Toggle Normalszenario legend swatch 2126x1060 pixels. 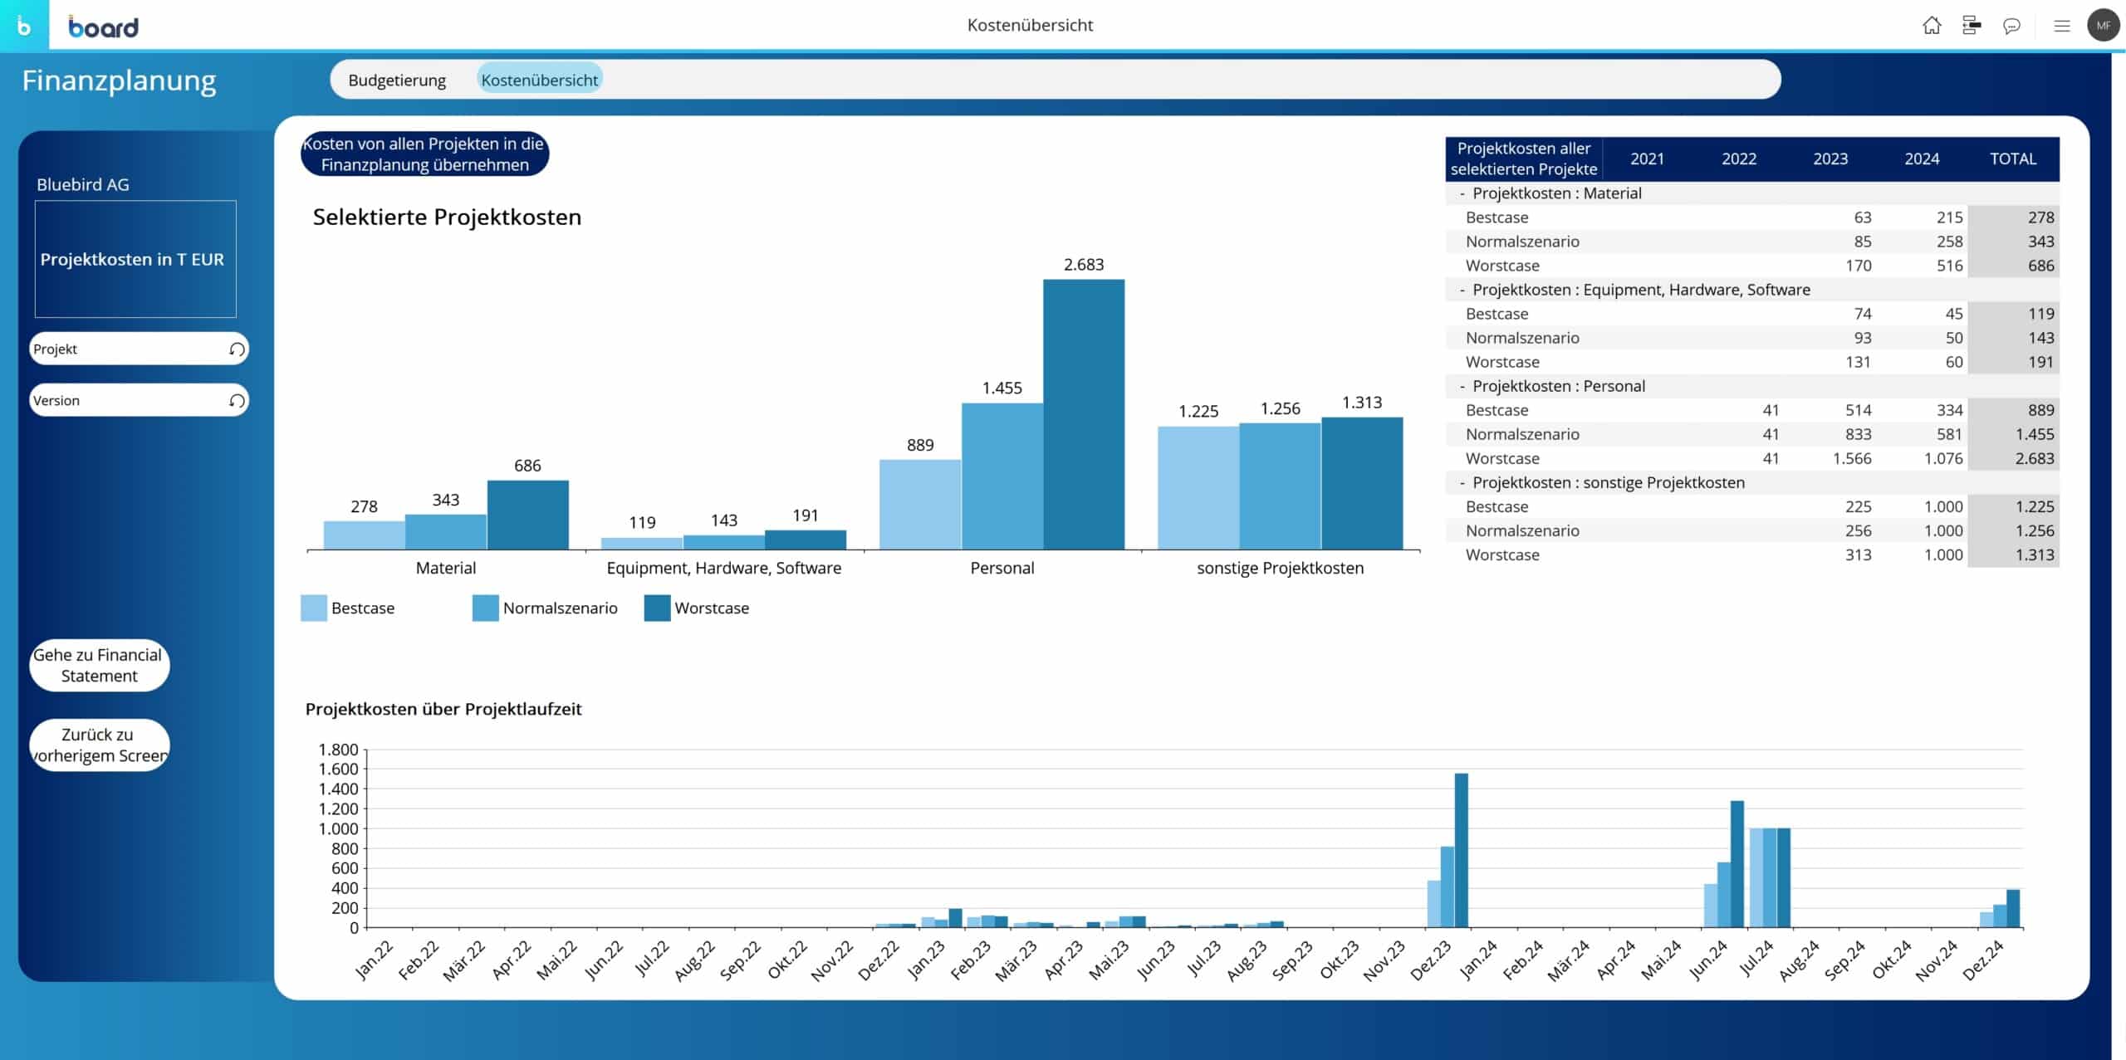(x=485, y=608)
